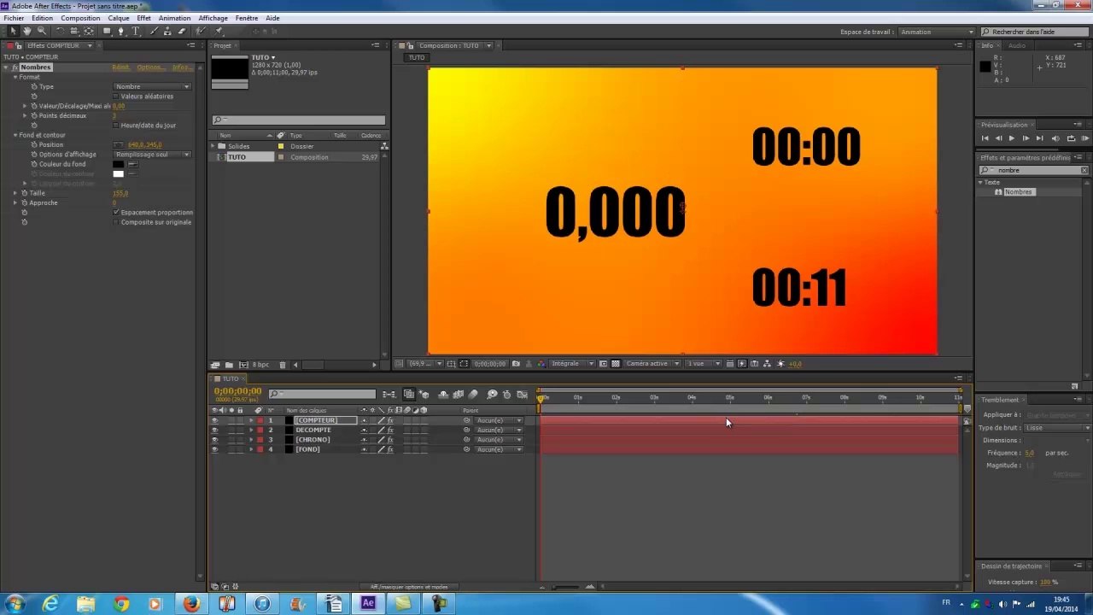Click the Graph Editor icon in timeline
1093x615 pixels.
click(x=522, y=394)
